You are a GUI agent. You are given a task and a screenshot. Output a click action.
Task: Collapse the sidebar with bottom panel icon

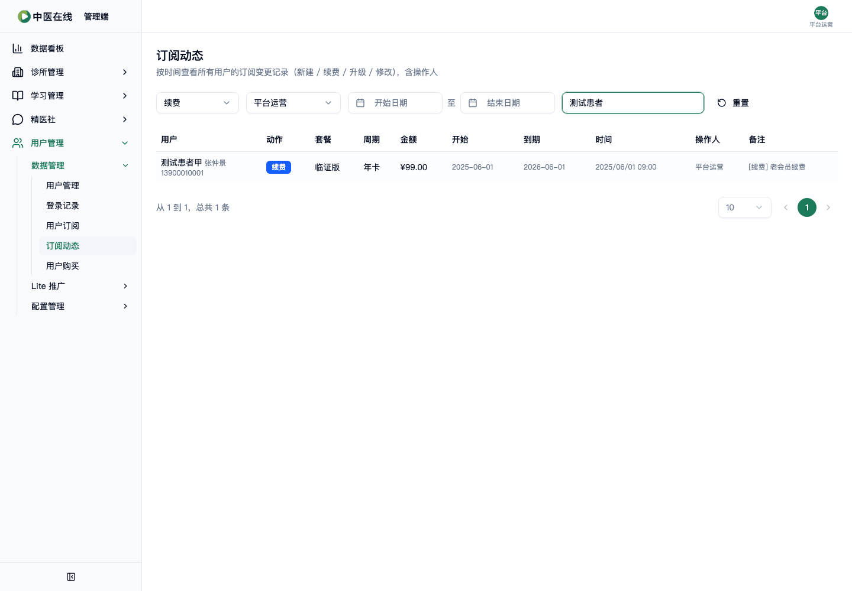click(x=71, y=577)
